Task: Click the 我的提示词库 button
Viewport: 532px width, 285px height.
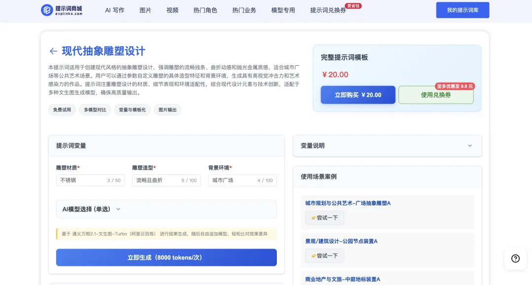Action: pyautogui.click(x=463, y=10)
